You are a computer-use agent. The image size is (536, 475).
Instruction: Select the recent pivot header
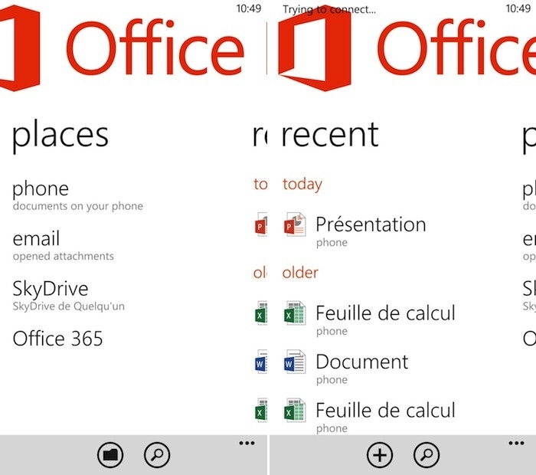click(x=330, y=135)
